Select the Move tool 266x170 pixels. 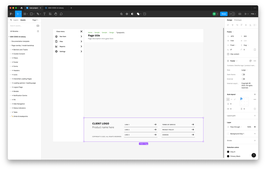(x=18, y=14)
